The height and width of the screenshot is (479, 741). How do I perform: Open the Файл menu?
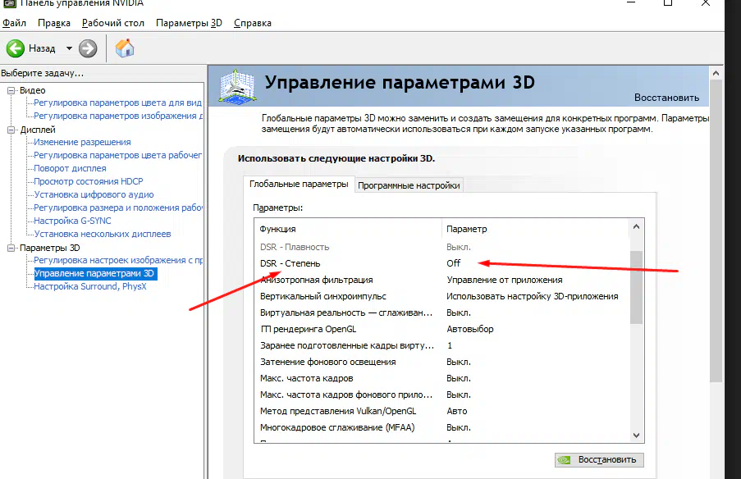[14, 23]
